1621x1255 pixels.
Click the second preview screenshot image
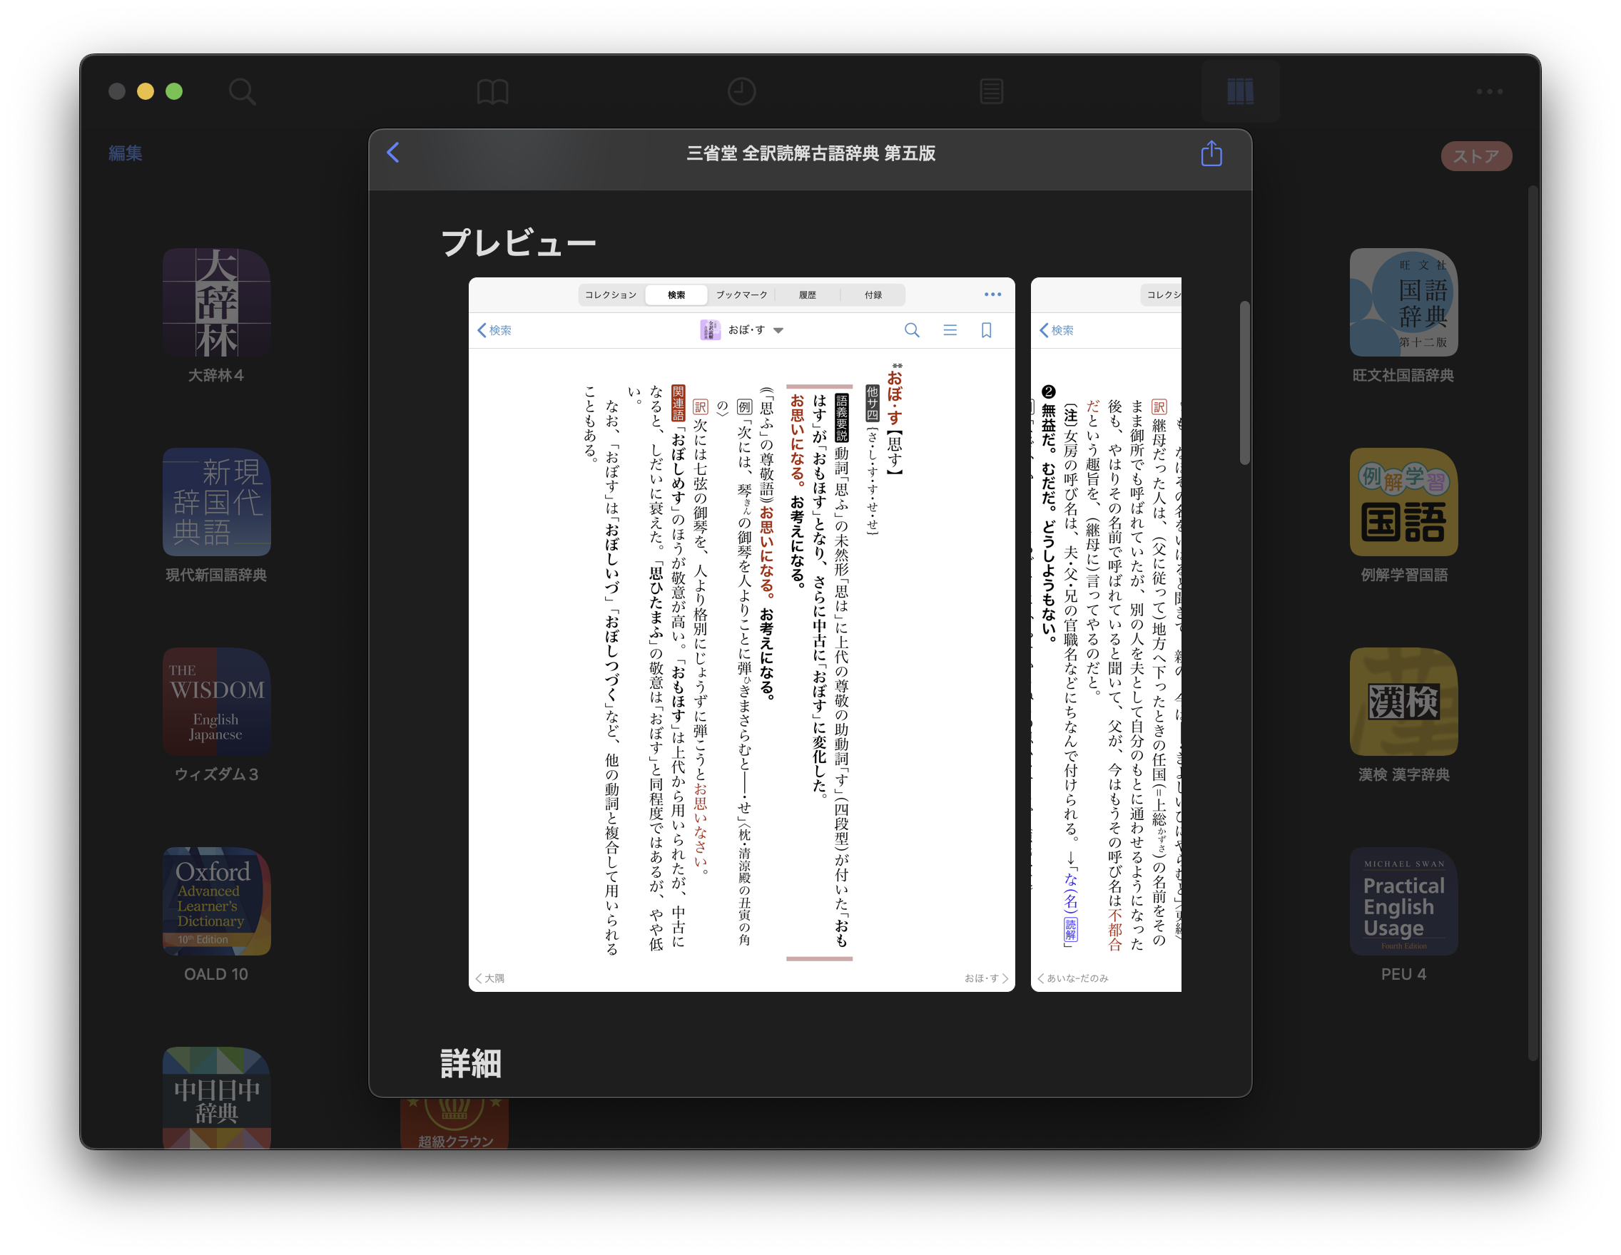(x=1106, y=634)
